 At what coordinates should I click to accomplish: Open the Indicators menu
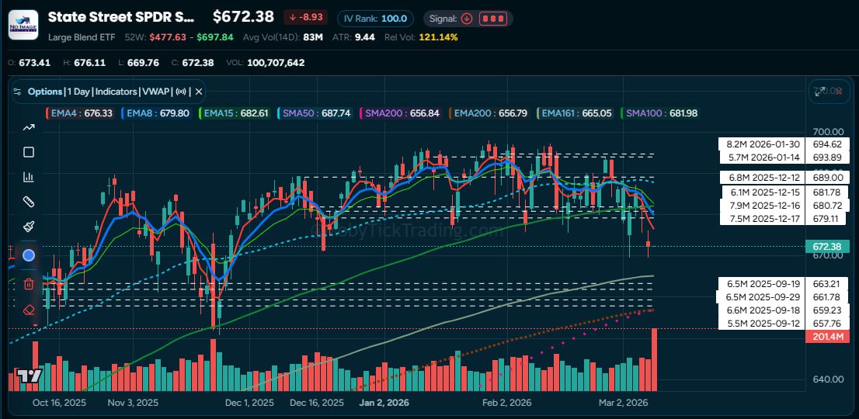tap(117, 92)
